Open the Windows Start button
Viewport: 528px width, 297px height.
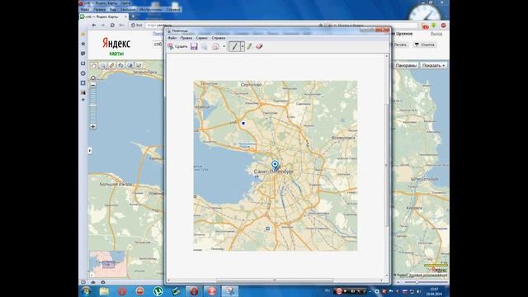[86, 291]
